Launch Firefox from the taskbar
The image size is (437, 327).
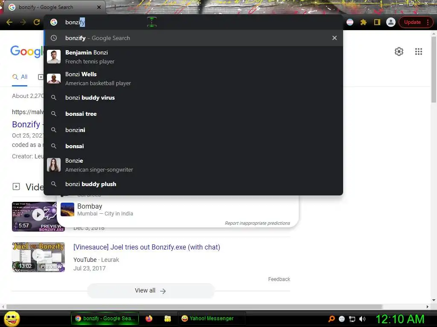coord(149,318)
